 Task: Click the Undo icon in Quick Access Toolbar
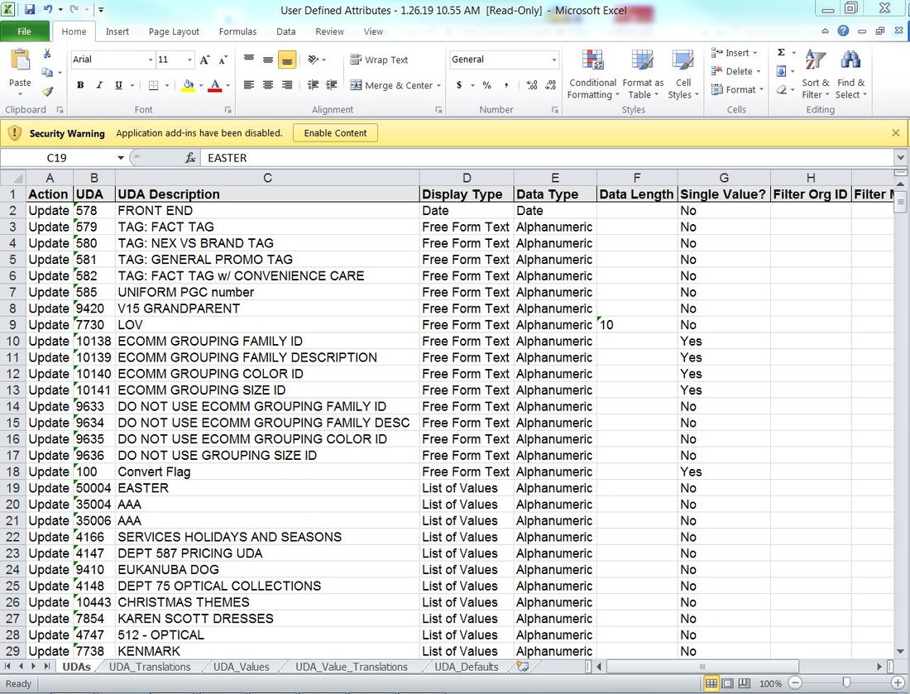pos(48,9)
